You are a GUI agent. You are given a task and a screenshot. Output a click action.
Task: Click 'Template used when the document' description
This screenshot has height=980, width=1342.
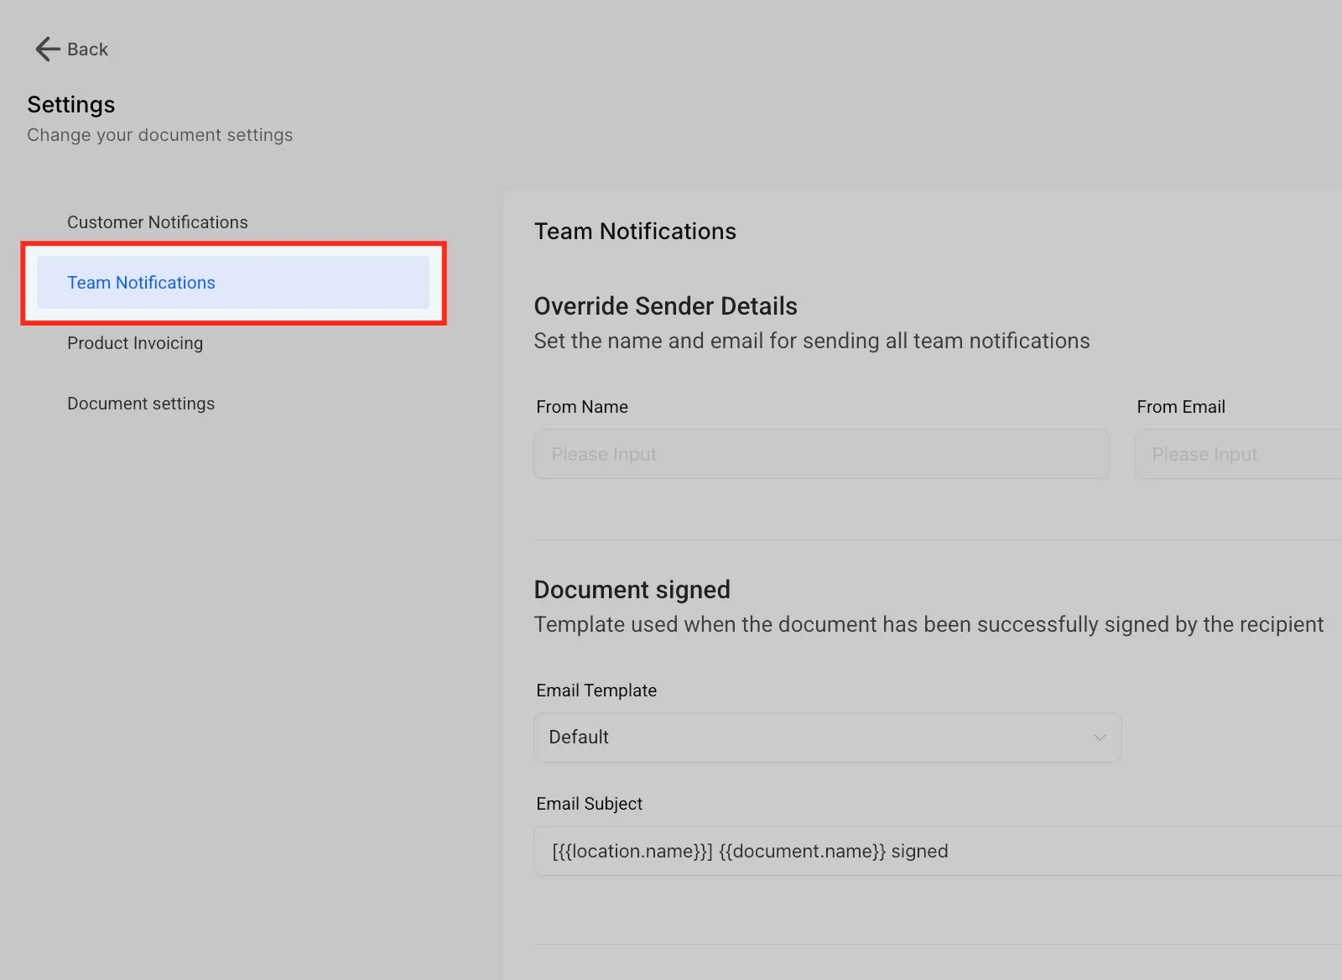pyautogui.click(x=928, y=625)
